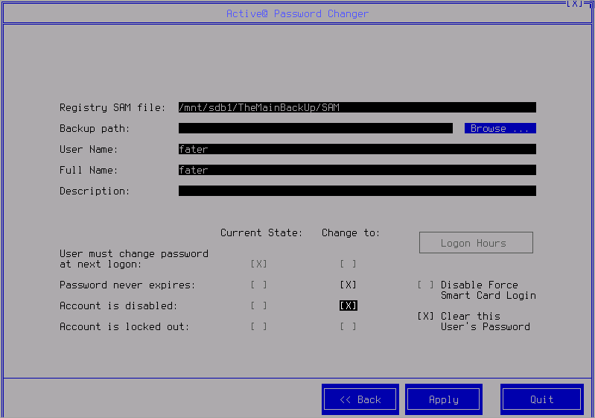This screenshot has width=595, height=418.
Task: Go to previous screen with << Back
Action: (x=360, y=399)
